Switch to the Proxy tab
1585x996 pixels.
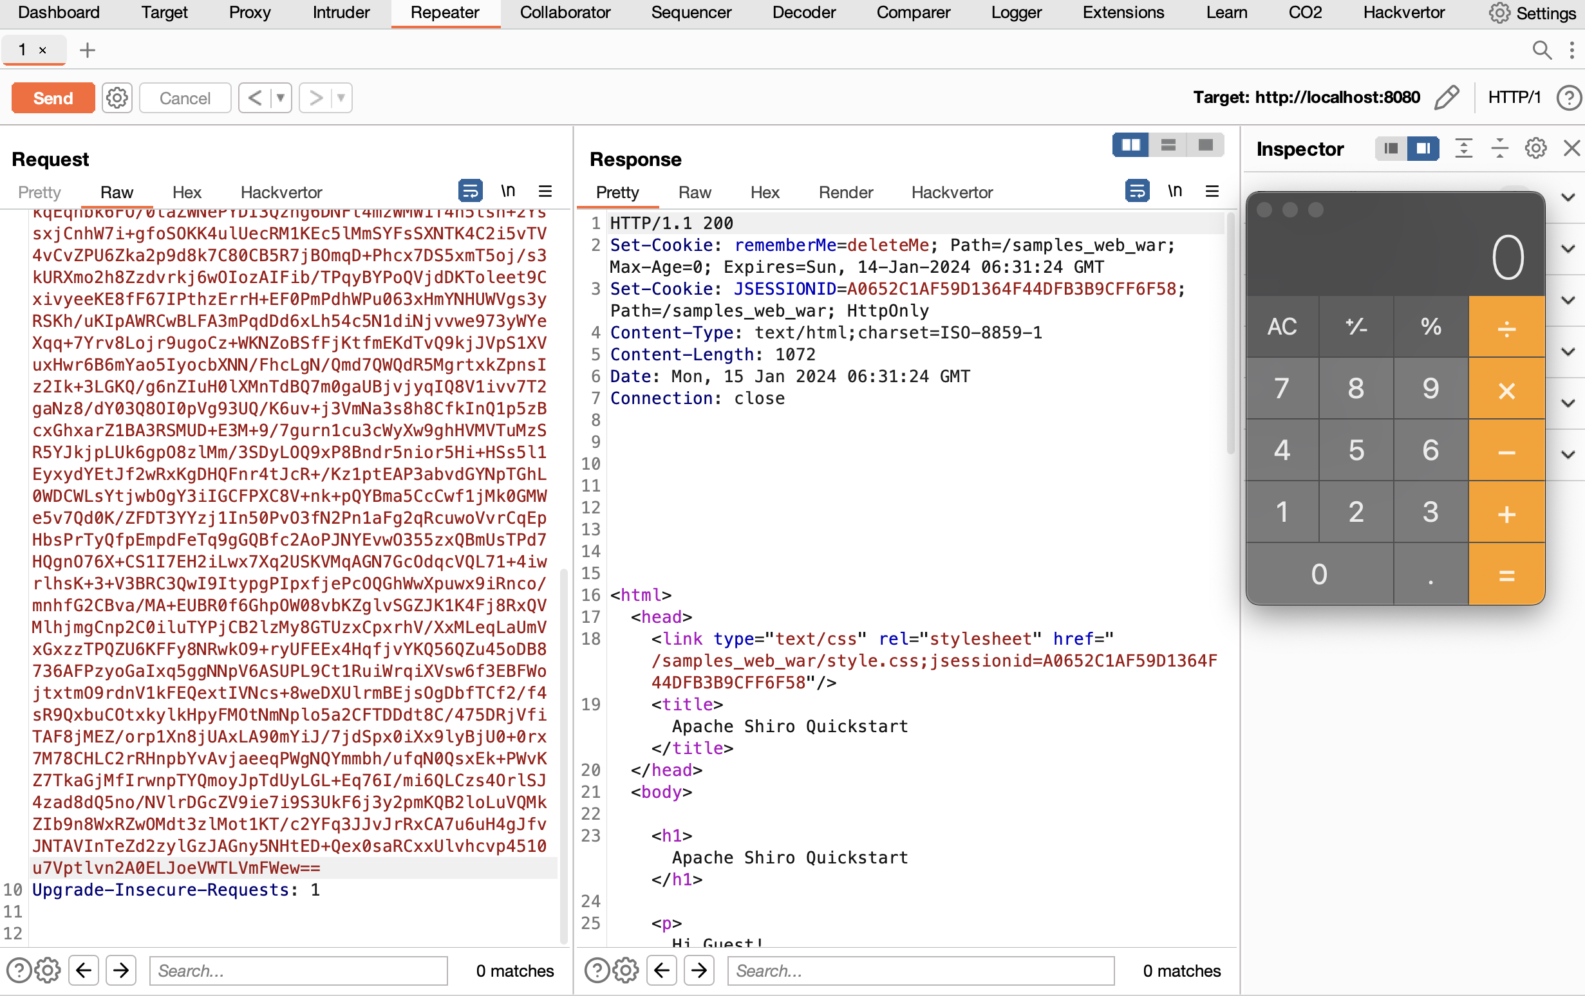[x=250, y=12]
